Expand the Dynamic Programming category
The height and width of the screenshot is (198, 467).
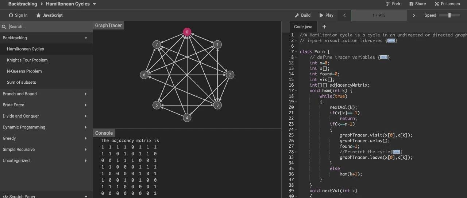(x=46, y=127)
